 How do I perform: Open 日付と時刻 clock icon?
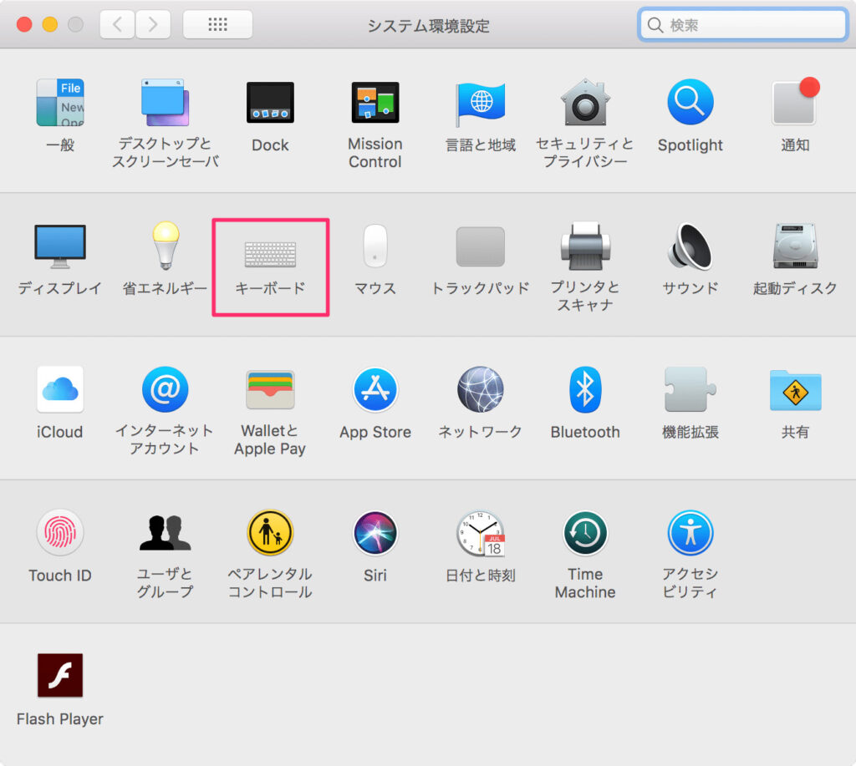pyautogui.click(x=481, y=534)
